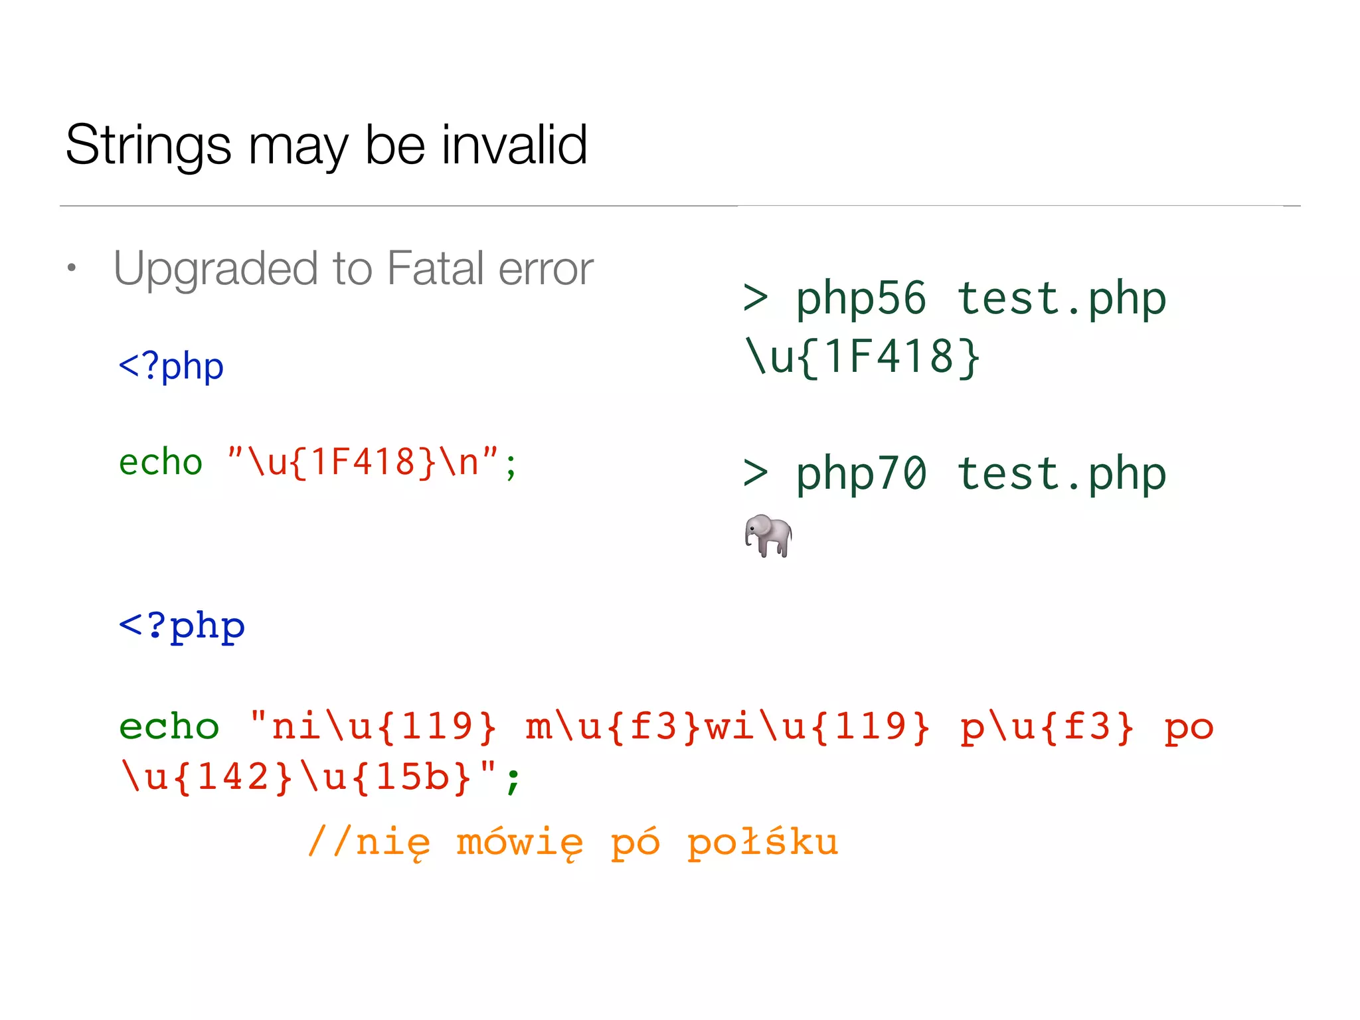The width and height of the screenshot is (1360, 1020).
Task: Click the orange comment '//nię mówię pó połśku'
Action: [573, 842]
